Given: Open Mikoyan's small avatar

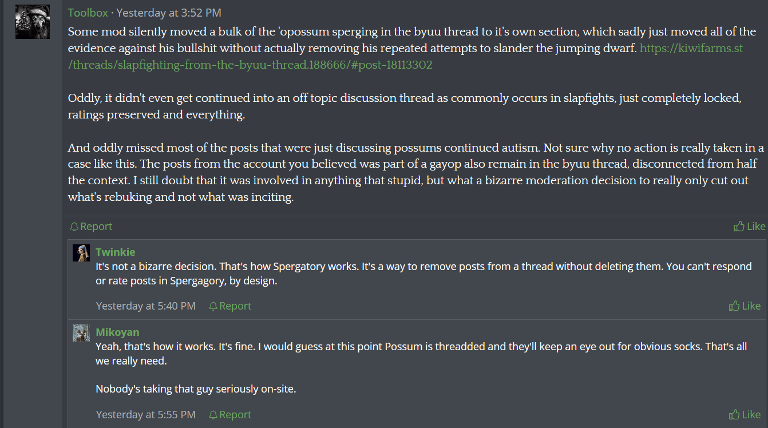Looking at the screenshot, I should pos(81,333).
